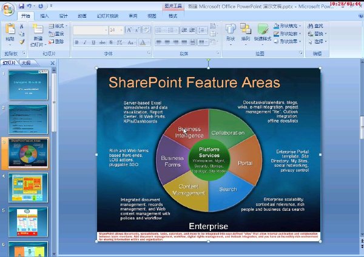Open the Line Spacing dropdown

[202, 30]
